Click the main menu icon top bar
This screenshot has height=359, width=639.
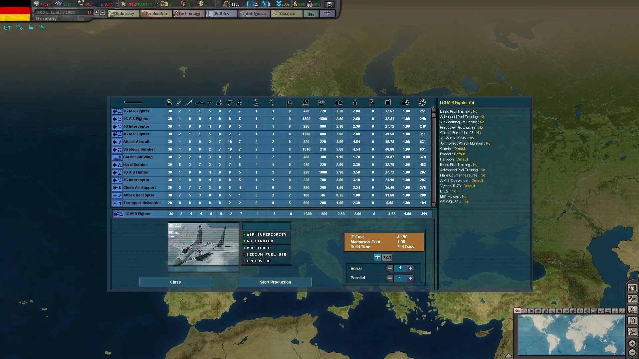click(x=329, y=4)
